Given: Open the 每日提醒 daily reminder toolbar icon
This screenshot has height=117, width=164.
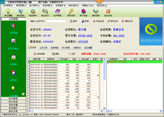Looking at the screenshot, I should tap(8, 13).
